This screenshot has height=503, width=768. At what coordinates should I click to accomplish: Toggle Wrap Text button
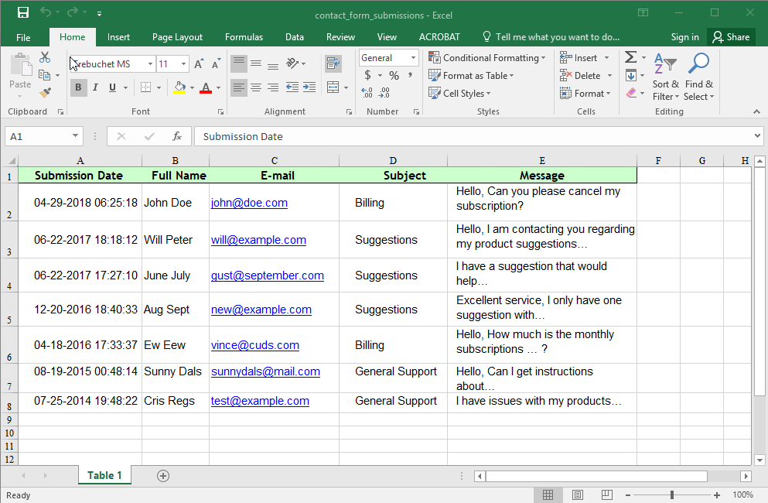click(x=333, y=63)
